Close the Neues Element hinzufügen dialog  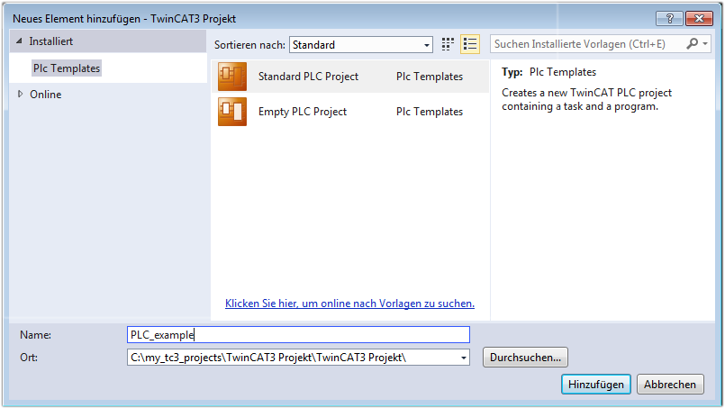click(x=697, y=18)
